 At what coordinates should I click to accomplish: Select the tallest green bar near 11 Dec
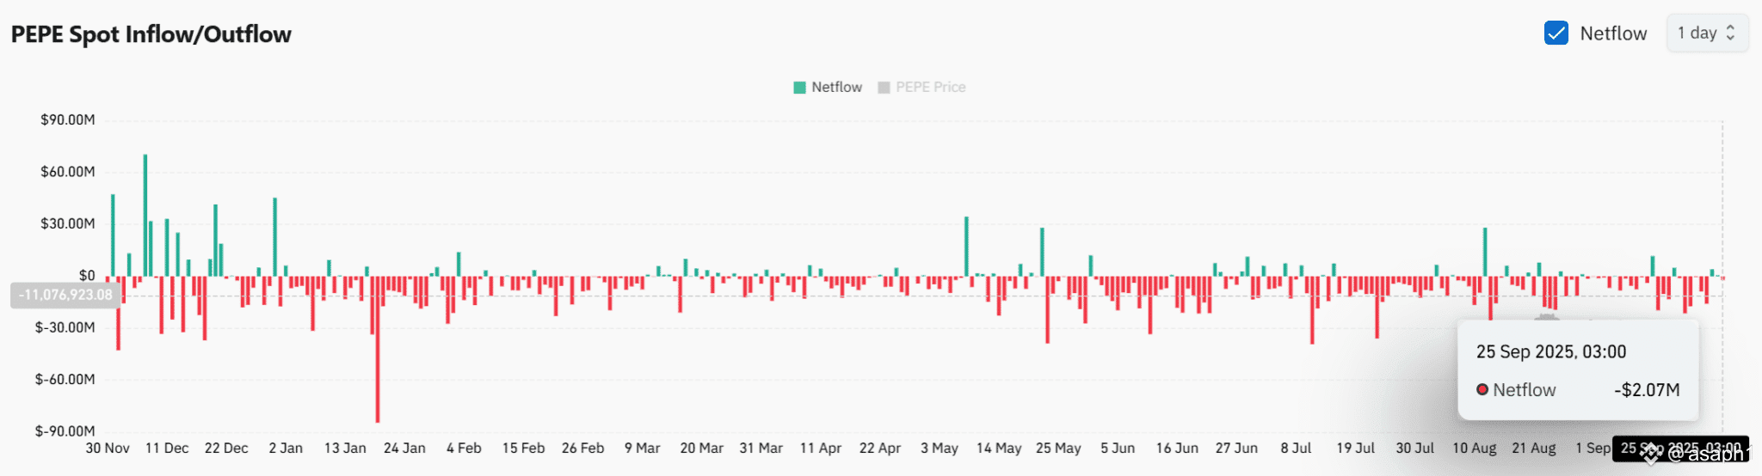point(145,215)
